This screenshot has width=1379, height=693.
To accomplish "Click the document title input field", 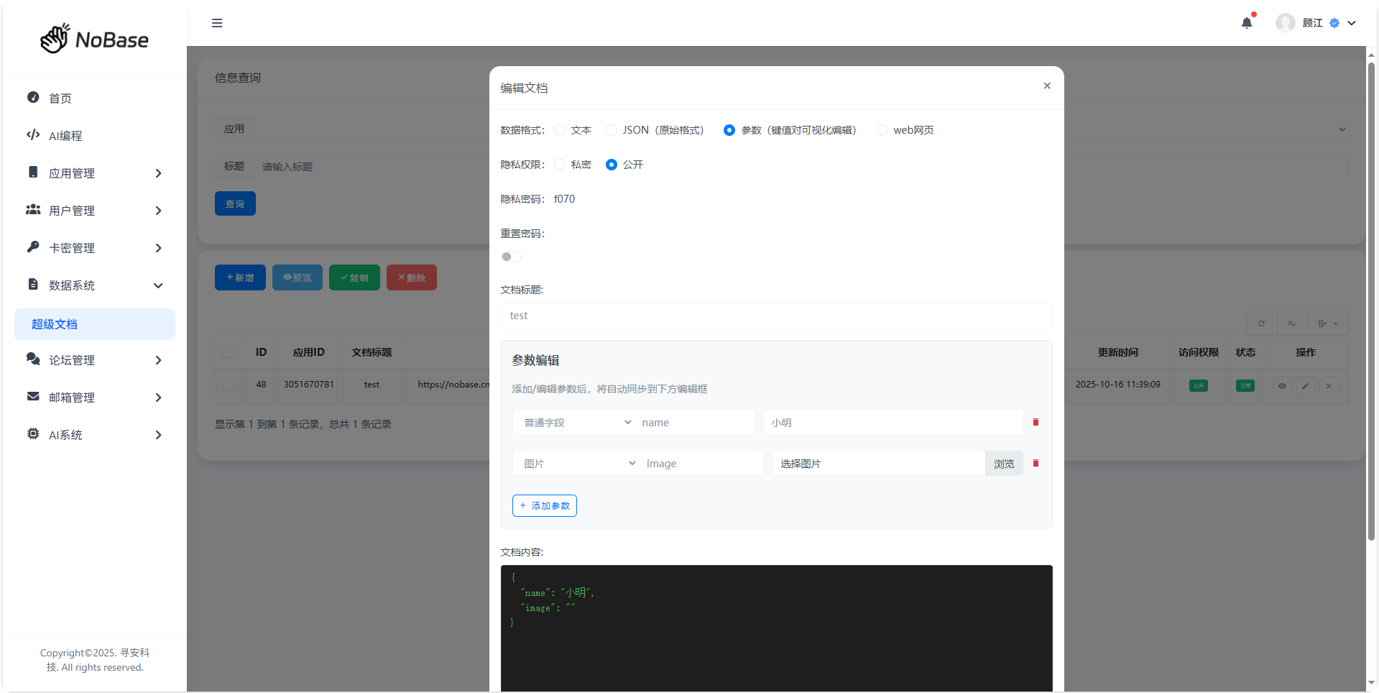I will click(x=776, y=316).
